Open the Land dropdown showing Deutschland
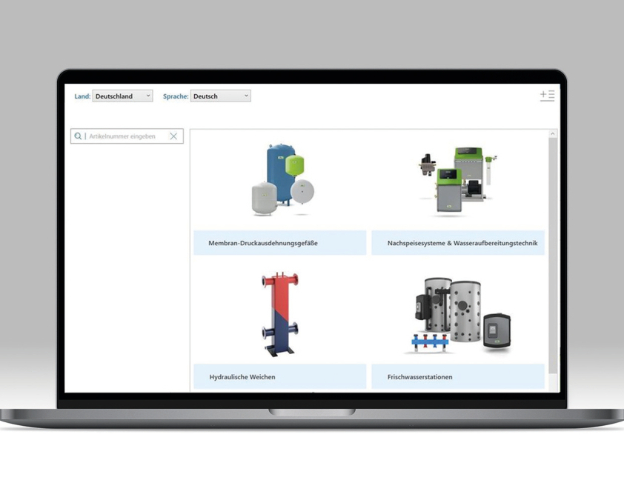Viewport: 624px width, 500px height. click(x=122, y=96)
